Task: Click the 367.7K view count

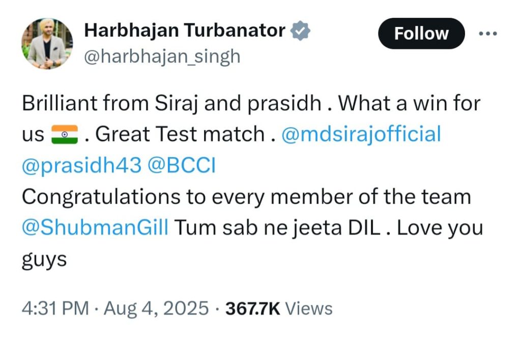Action: coord(253,308)
